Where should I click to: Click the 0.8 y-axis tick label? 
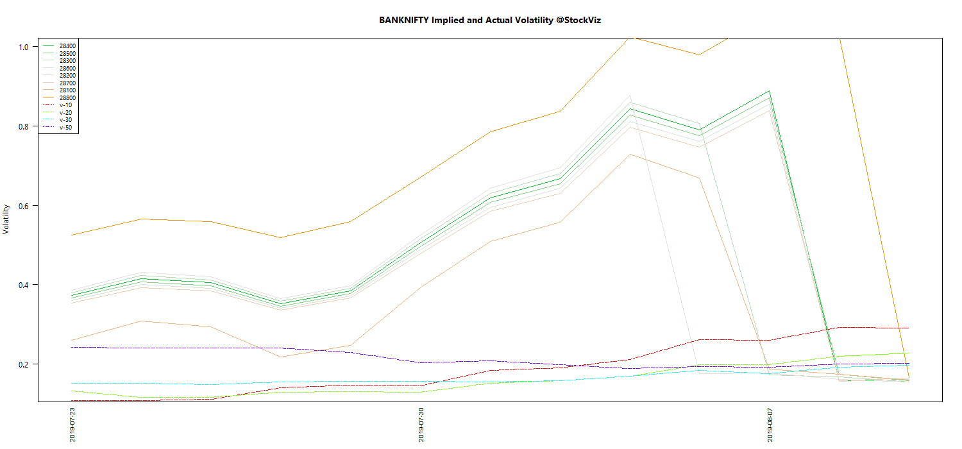coord(24,126)
